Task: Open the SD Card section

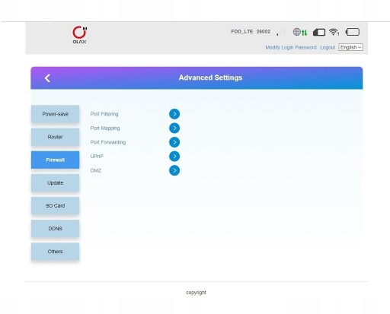Action: (x=55, y=206)
